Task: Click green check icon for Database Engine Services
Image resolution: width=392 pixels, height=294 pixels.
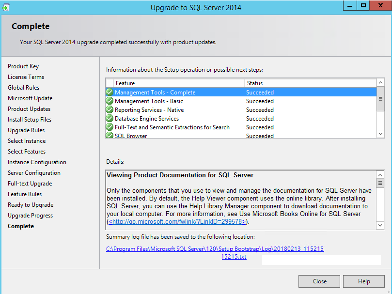Action: [x=110, y=119]
